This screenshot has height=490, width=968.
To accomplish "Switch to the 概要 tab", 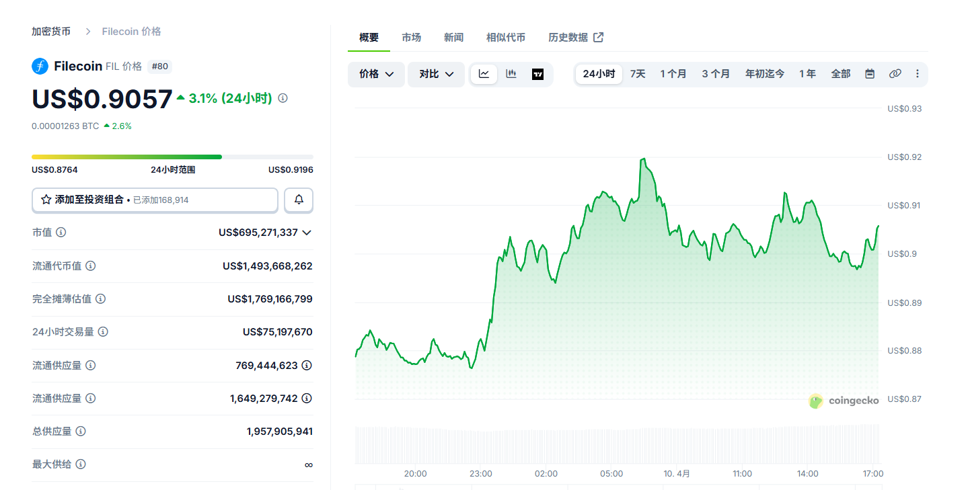I will pyautogui.click(x=369, y=38).
